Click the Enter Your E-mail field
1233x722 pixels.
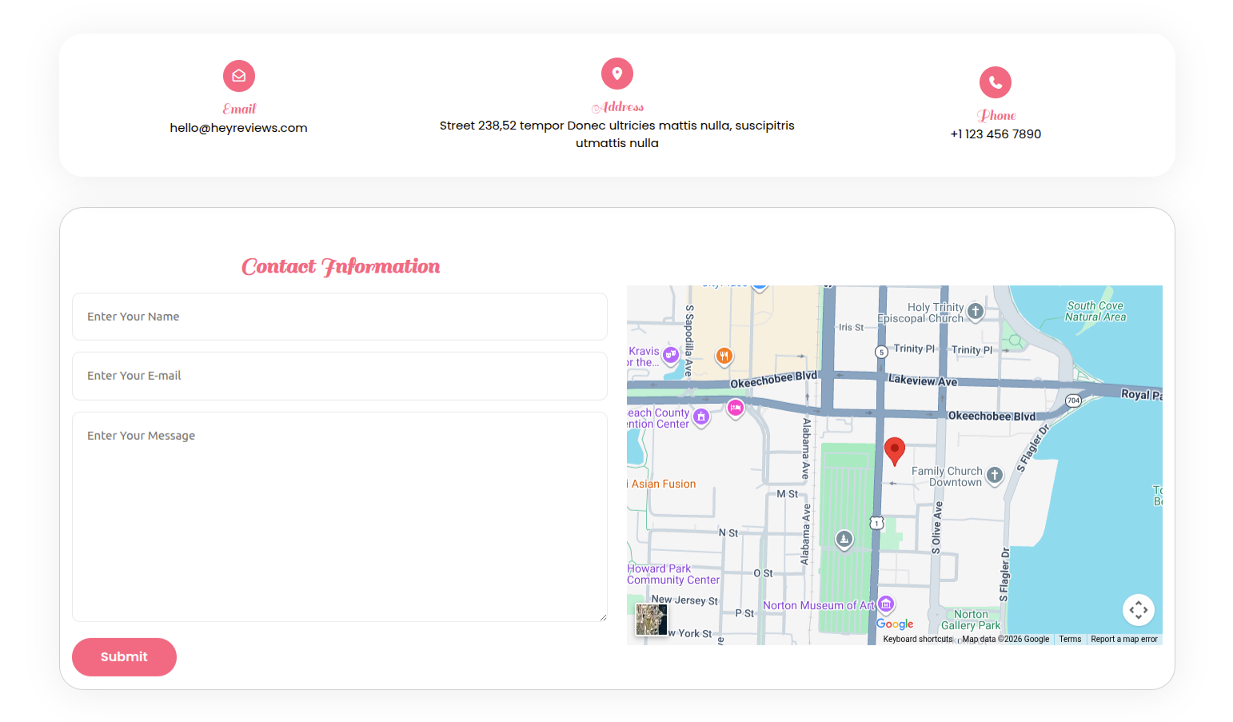click(340, 376)
